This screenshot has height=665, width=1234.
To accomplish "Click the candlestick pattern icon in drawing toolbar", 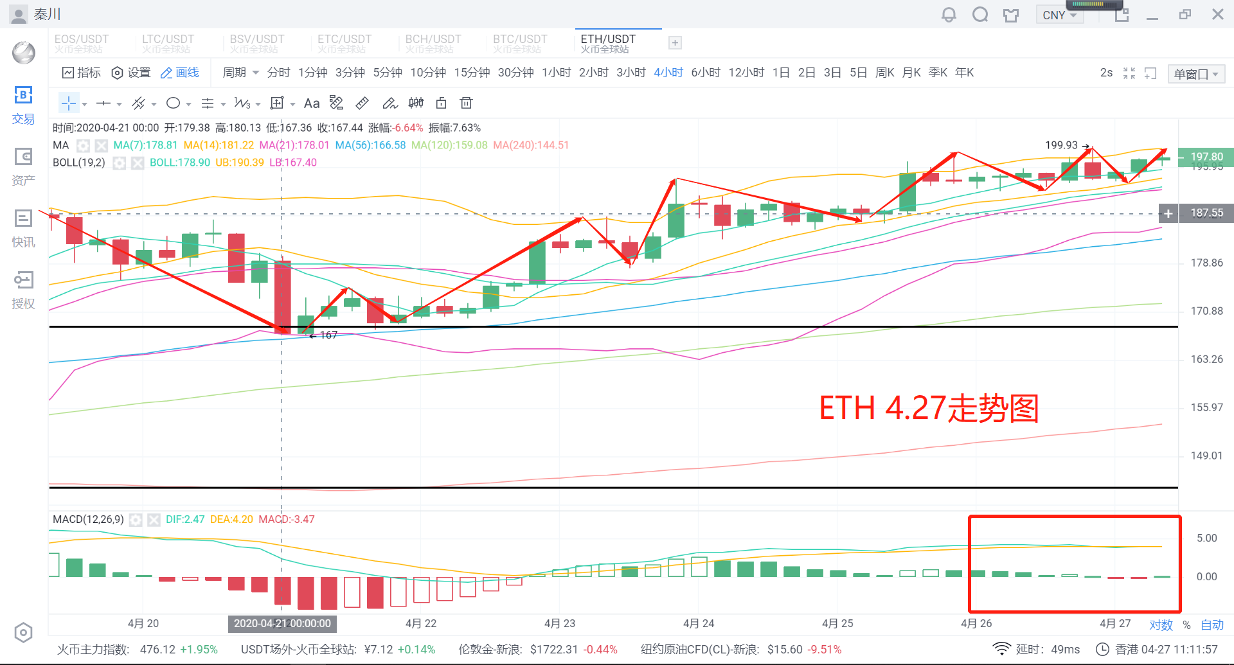I will (416, 103).
